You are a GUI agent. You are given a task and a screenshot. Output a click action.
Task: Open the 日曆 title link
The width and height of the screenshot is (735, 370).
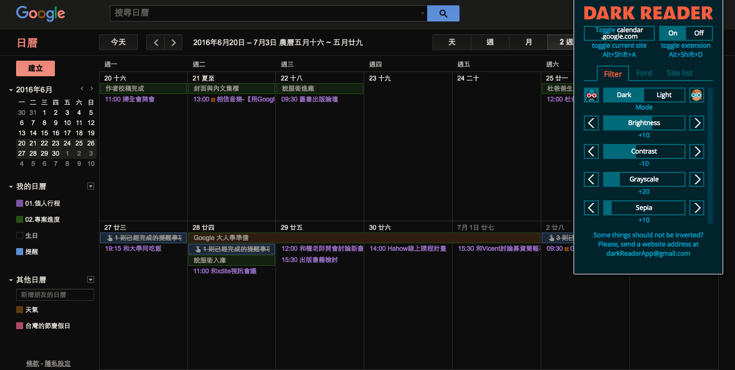pos(27,43)
